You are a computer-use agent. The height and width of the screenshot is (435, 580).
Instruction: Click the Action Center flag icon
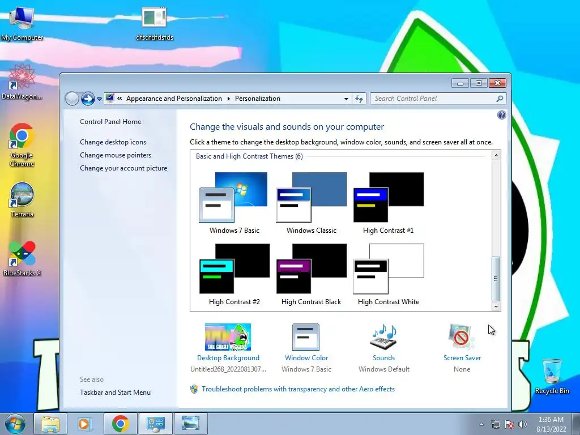(x=509, y=424)
